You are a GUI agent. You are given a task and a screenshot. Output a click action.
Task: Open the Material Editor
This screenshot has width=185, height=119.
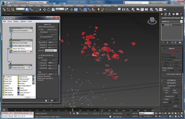click(x=151, y=10)
